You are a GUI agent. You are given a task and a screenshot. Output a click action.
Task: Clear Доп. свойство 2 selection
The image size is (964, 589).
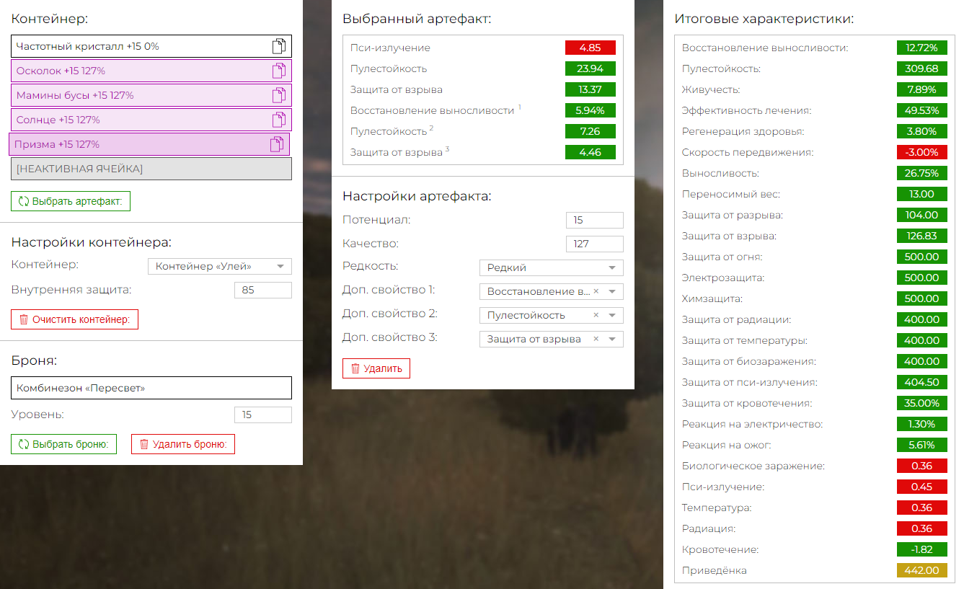click(x=596, y=316)
